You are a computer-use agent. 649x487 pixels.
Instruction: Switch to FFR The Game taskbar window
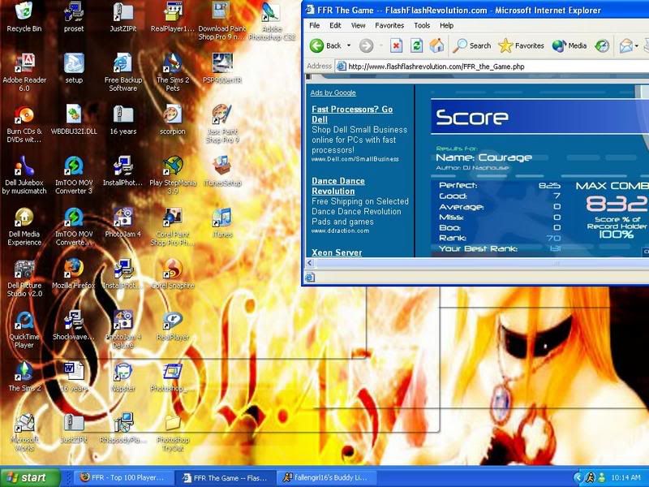(225, 477)
